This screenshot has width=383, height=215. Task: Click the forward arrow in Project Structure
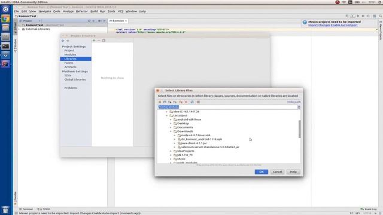[68, 41]
